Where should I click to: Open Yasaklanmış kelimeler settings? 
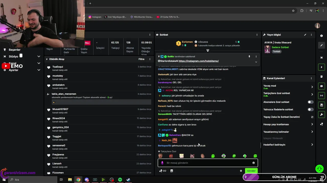(x=288, y=132)
